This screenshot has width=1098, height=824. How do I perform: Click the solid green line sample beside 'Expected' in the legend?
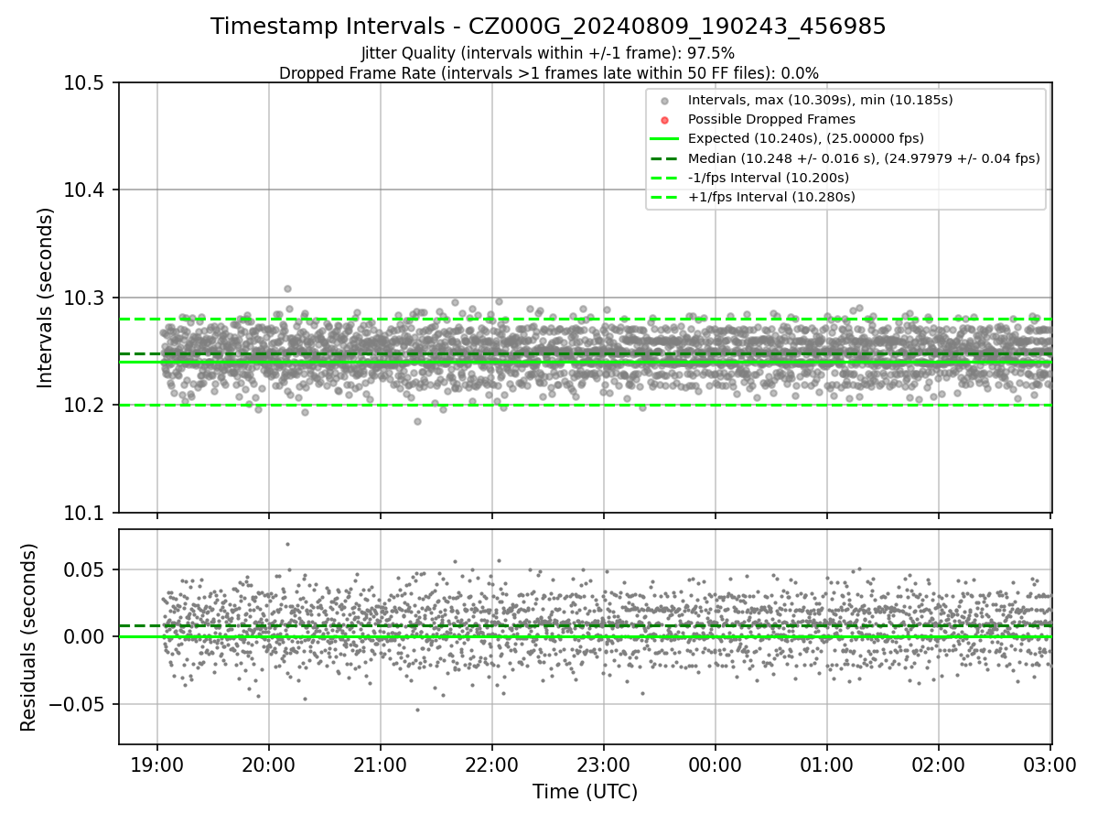pyautogui.click(x=665, y=139)
